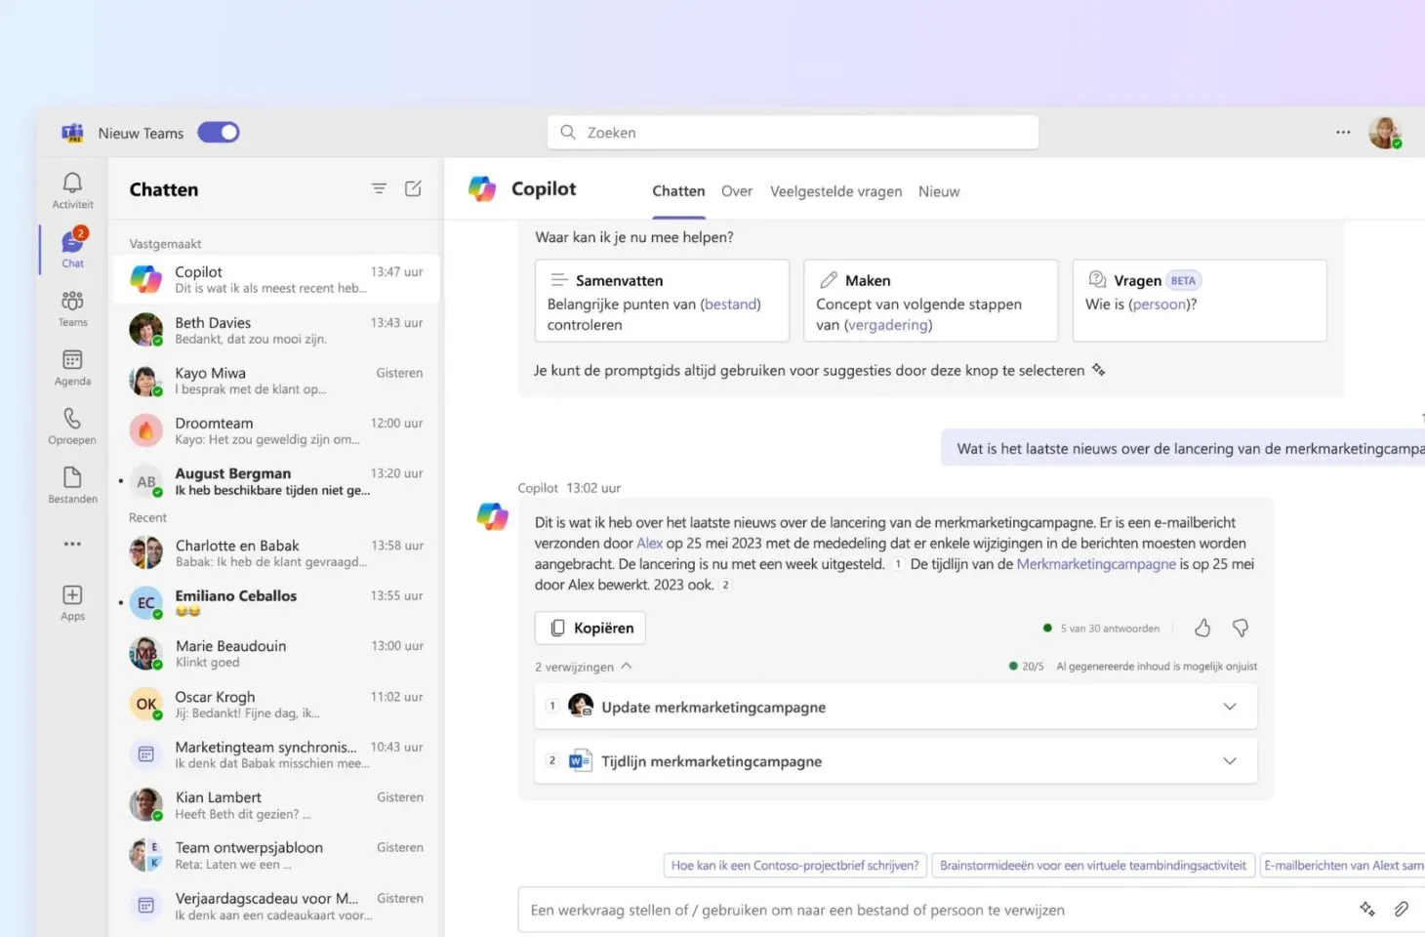Give the response a thumbs down

[1241, 628]
